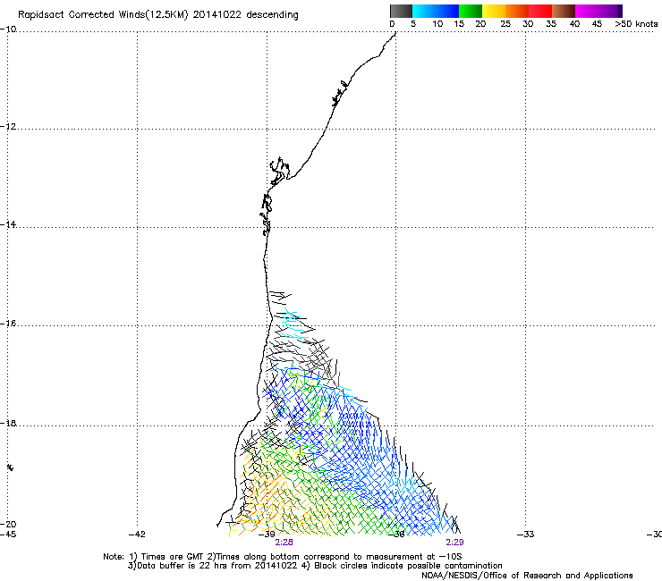Screen dimensions: 662x581
Task: Click the '30' label under the color bar
Action: (x=528, y=24)
